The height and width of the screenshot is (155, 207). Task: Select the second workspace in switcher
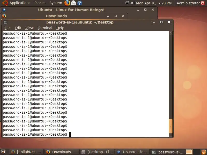(196, 152)
